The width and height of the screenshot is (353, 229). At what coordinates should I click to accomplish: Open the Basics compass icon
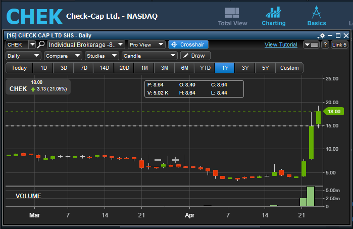(x=316, y=16)
